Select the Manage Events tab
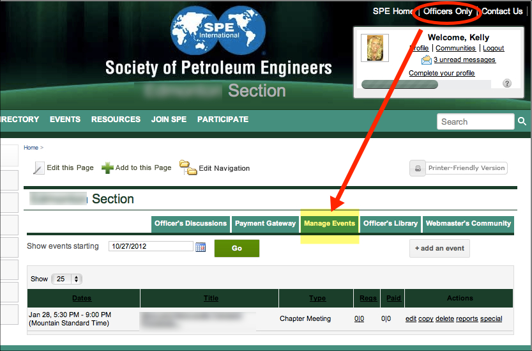 [330, 224]
